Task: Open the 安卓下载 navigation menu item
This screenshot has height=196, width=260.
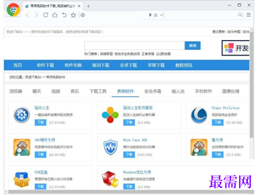Action: tap(128, 65)
